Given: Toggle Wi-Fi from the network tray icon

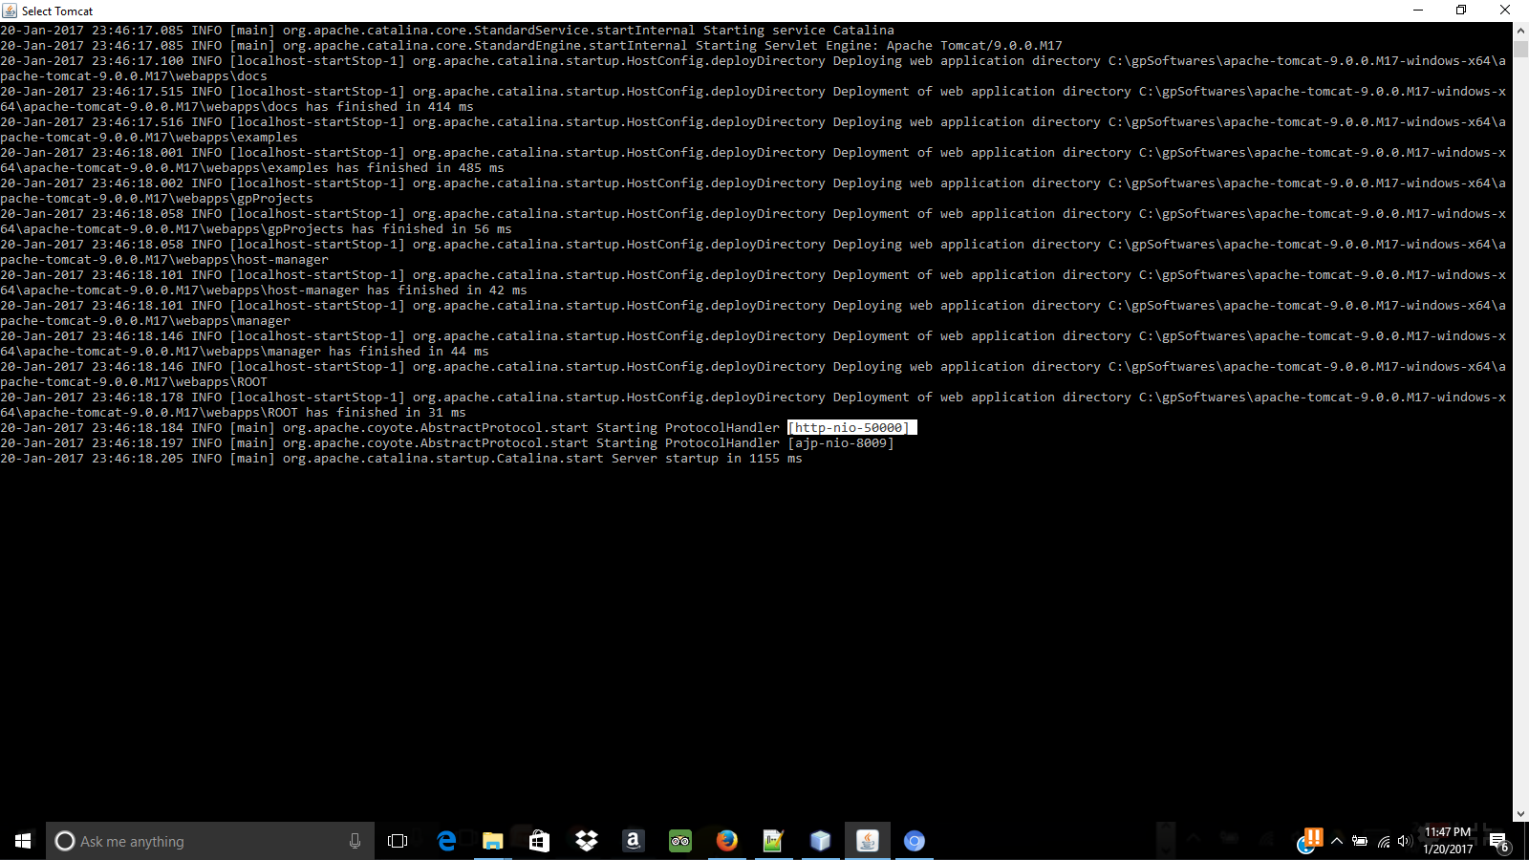Looking at the screenshot, I should click(x=1383, y=842).
